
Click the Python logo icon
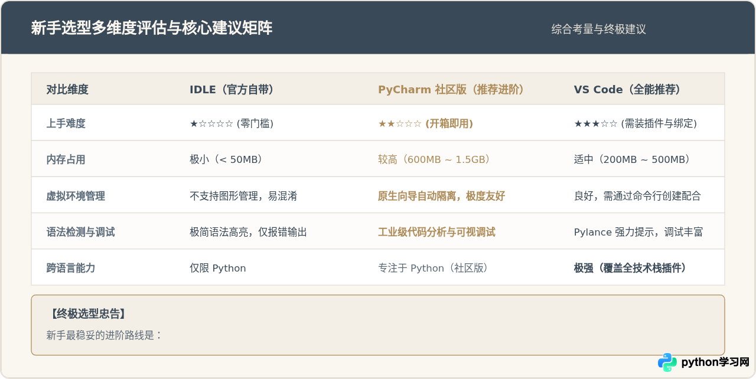(667, 362)
